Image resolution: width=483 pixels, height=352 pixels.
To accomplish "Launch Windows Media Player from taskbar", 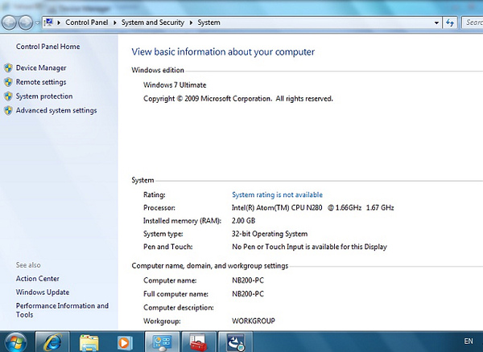I will point(125,343).
